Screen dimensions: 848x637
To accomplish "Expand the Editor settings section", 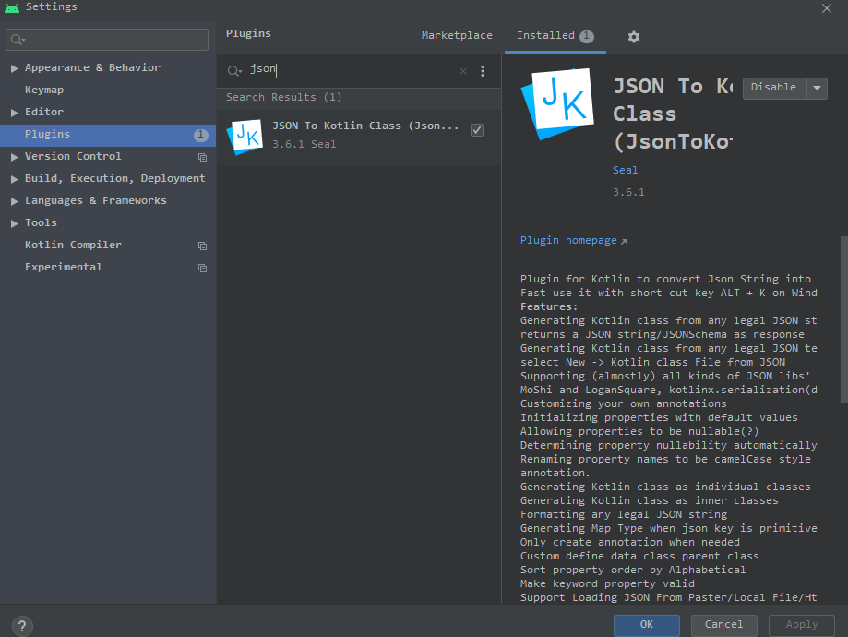I will [14, 113].
